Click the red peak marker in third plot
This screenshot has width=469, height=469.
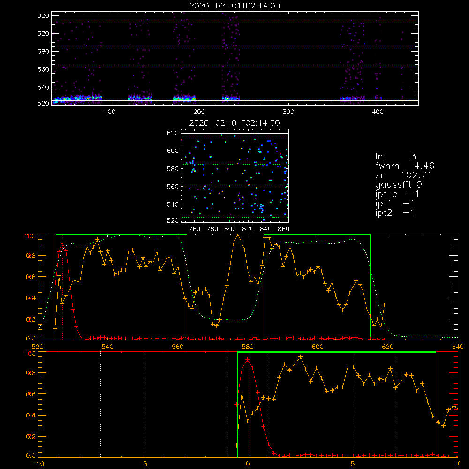[62, 242]
